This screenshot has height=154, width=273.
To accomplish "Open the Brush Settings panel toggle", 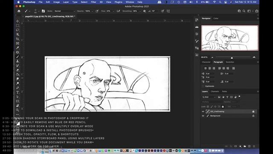I will point(44,11).
